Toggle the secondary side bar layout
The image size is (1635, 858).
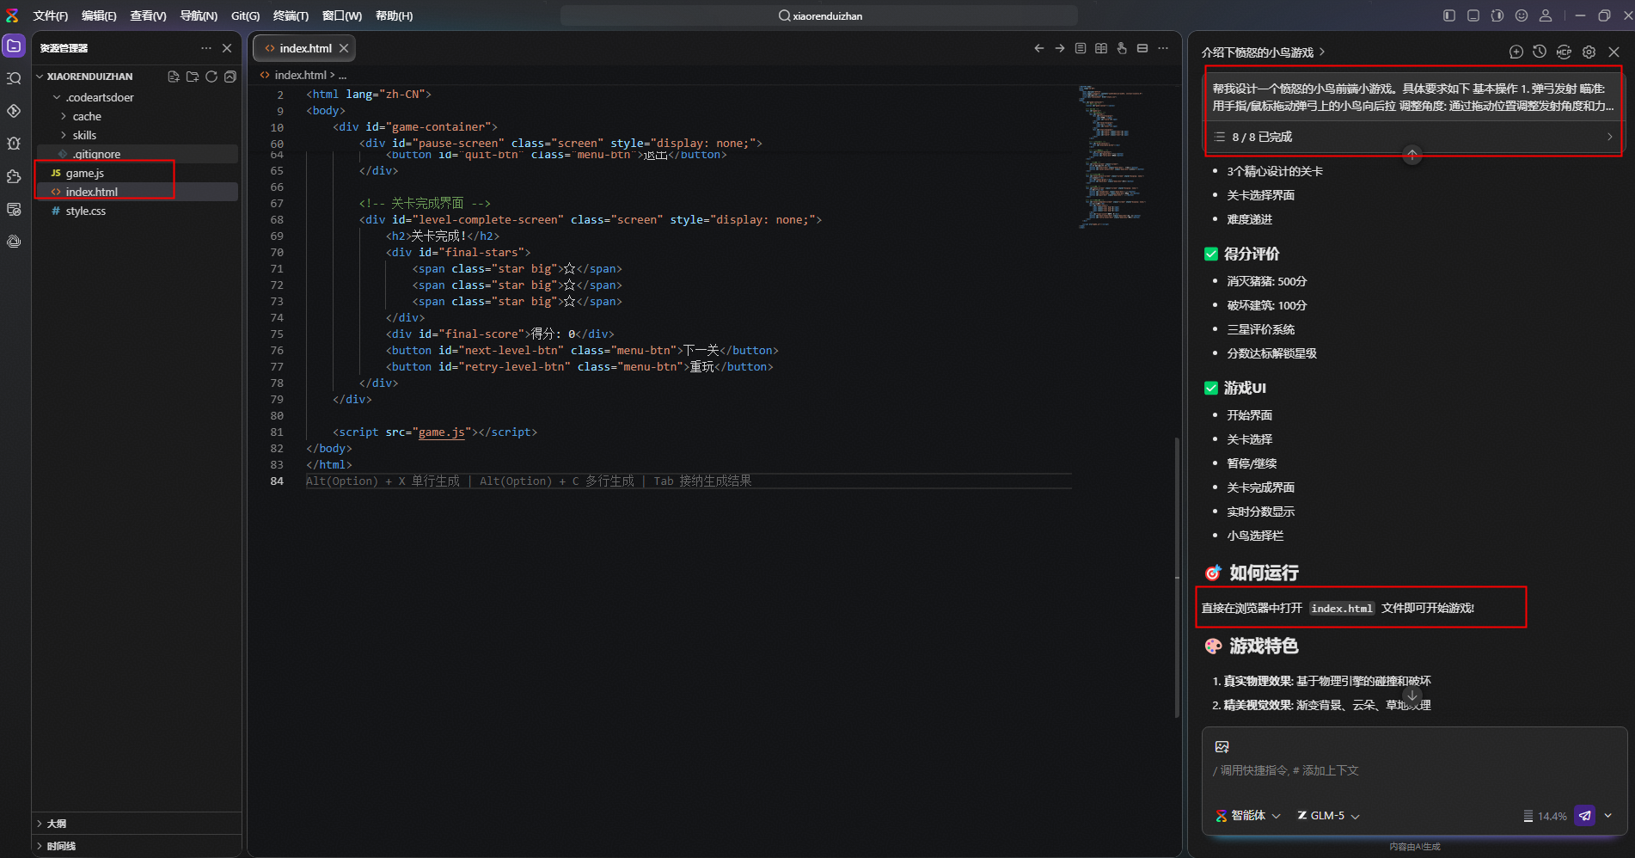pyautogui.click(x=1497, y=15)
